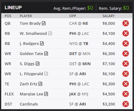
Task: Open the notes icon beside W. Smallwood
Action: pyautogui.click(x=50, y=33)
